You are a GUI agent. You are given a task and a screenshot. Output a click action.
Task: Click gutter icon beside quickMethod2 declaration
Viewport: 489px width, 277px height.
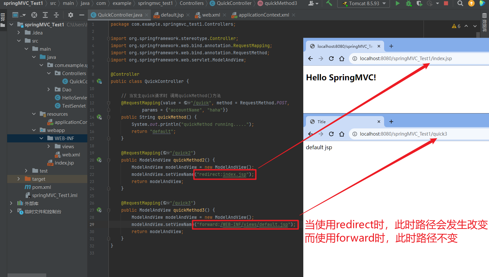click(99, 160)
